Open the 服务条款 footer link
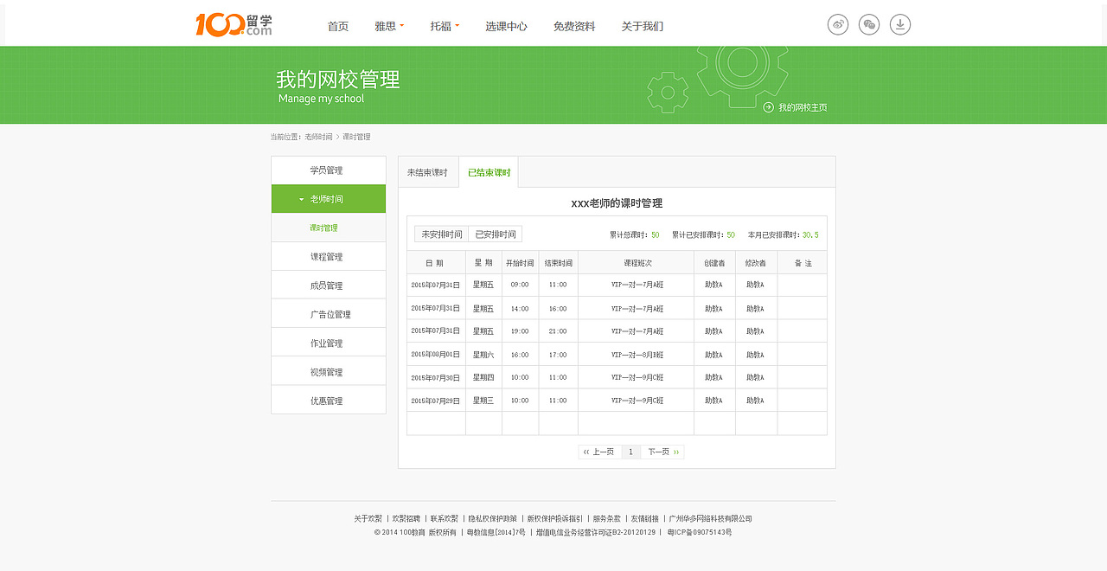The width and height of the screenshot is (1107, 571). (606, 519)
